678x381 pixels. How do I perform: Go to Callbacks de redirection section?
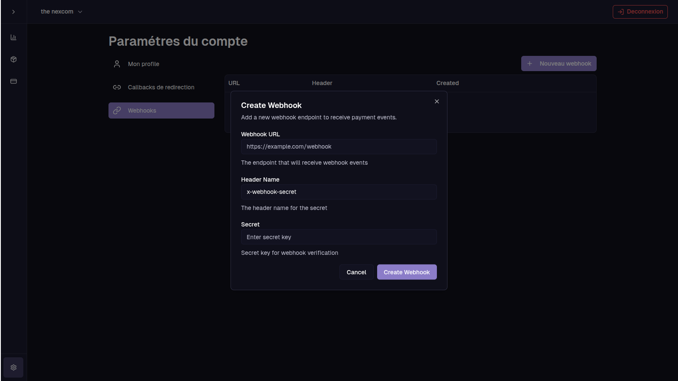(x=161, y=87)
